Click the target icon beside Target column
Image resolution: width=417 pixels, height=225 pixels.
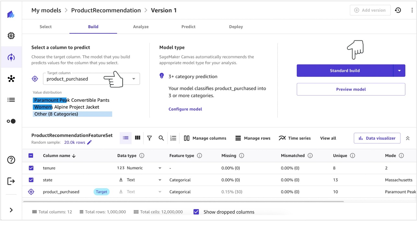click(x=35, y=79)
